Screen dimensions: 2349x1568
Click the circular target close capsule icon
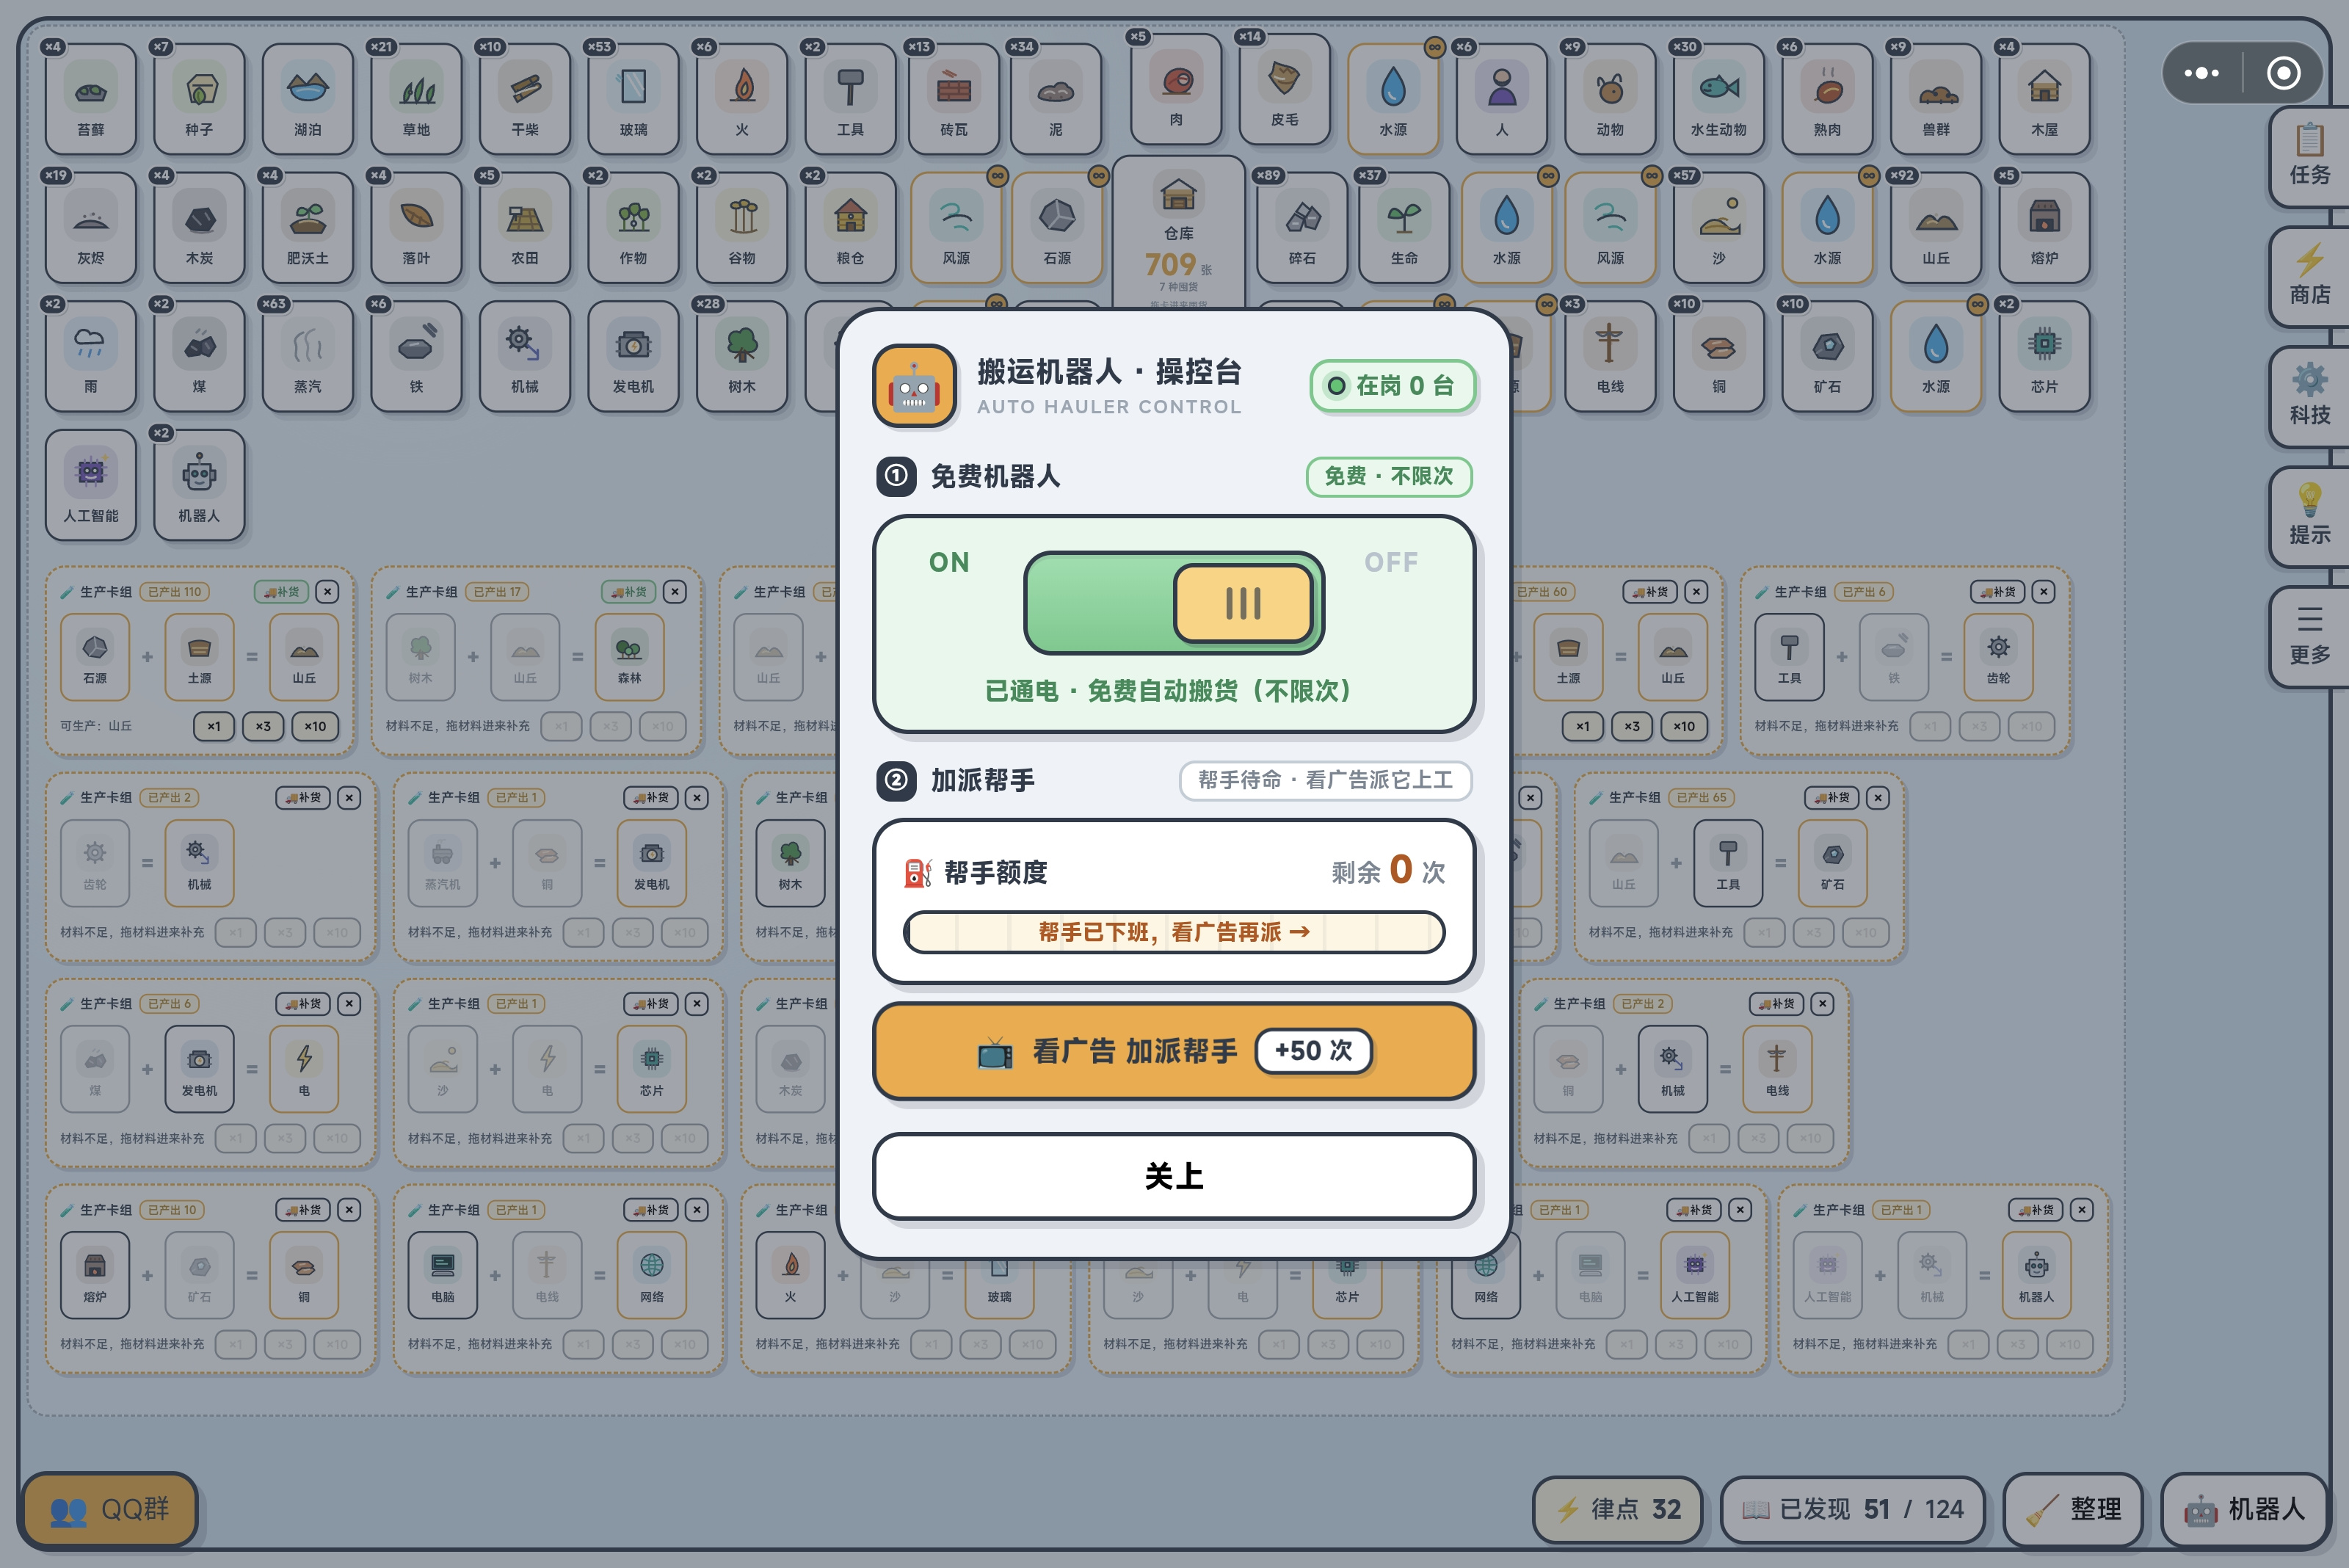(x=2283, y=73)
